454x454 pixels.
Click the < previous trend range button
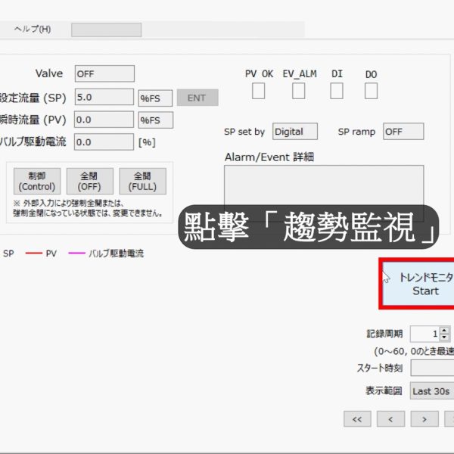coord(390,418)
